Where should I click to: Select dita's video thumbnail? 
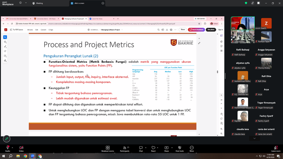[x=243, y=23]
